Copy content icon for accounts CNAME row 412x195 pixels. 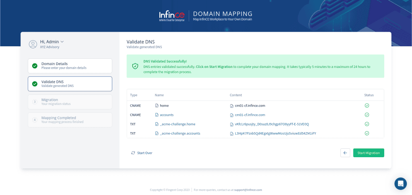[x=231, y=115]
